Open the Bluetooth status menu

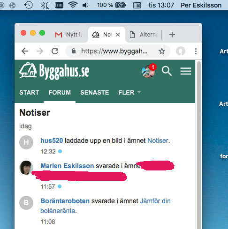pos(45,5)
